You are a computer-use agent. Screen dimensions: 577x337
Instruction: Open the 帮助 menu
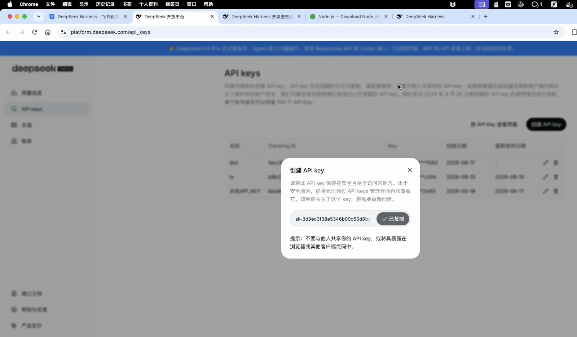208,4
